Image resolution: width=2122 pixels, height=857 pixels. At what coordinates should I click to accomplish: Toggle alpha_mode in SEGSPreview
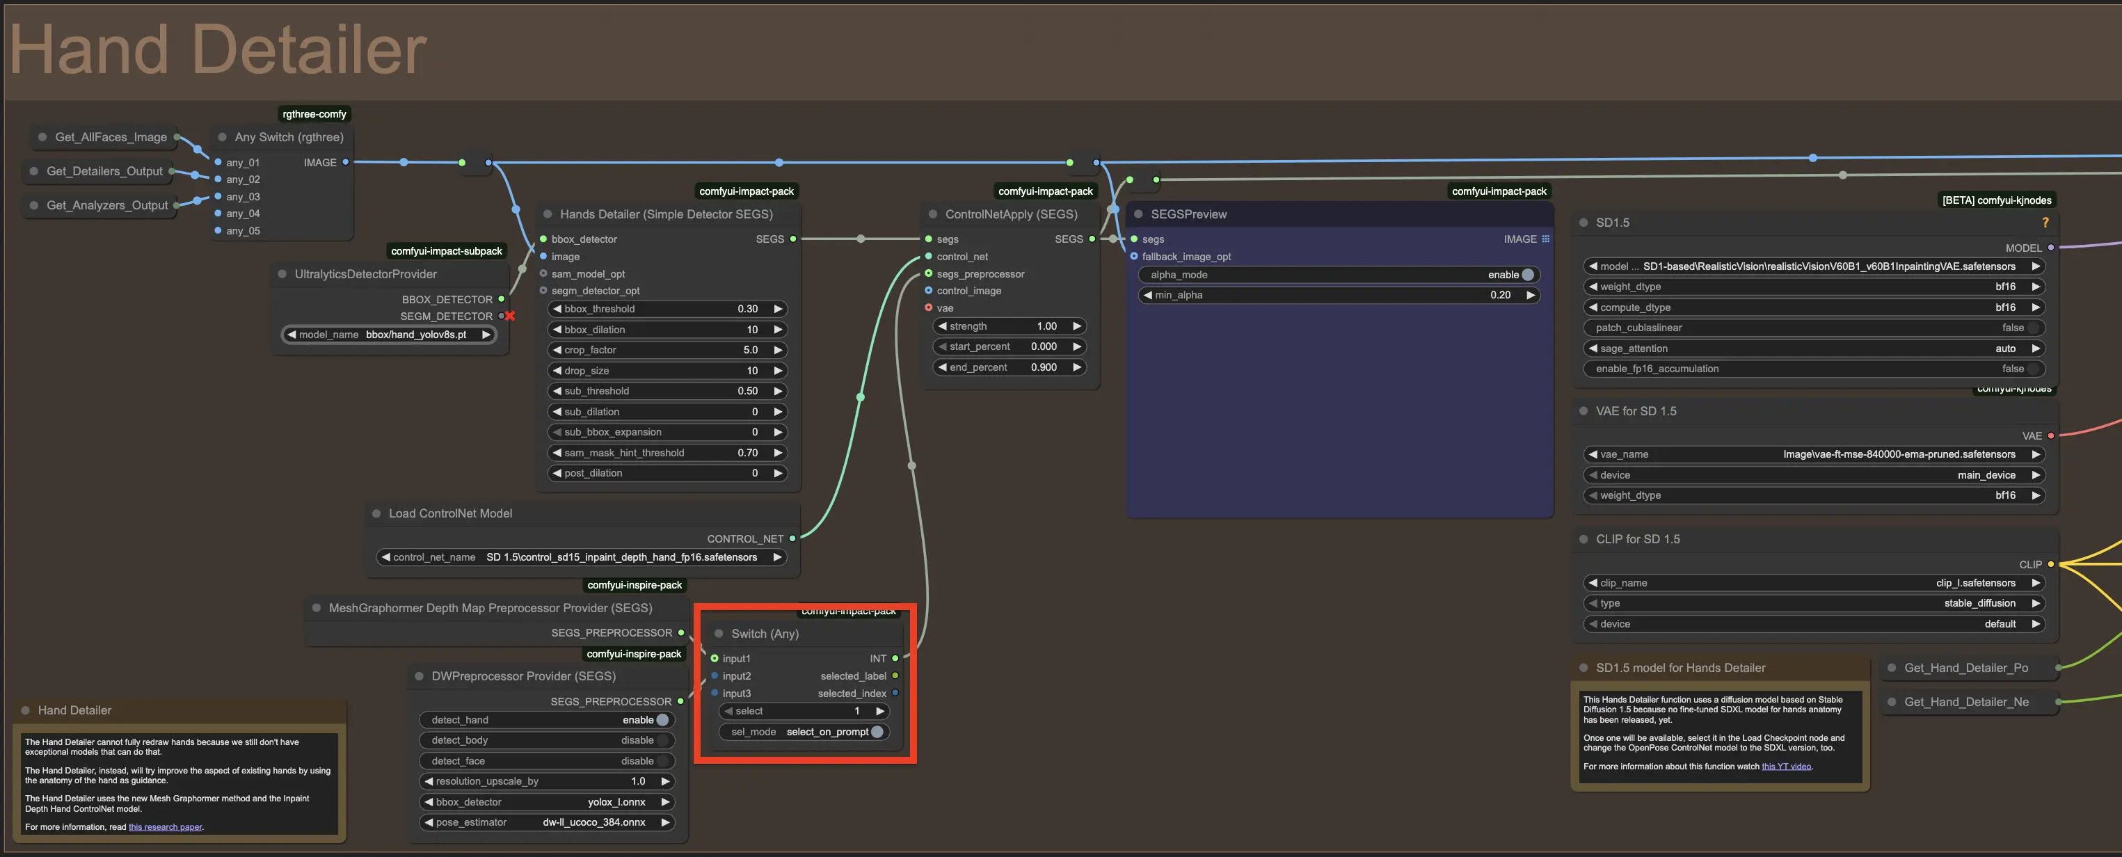coord(1527,274)
